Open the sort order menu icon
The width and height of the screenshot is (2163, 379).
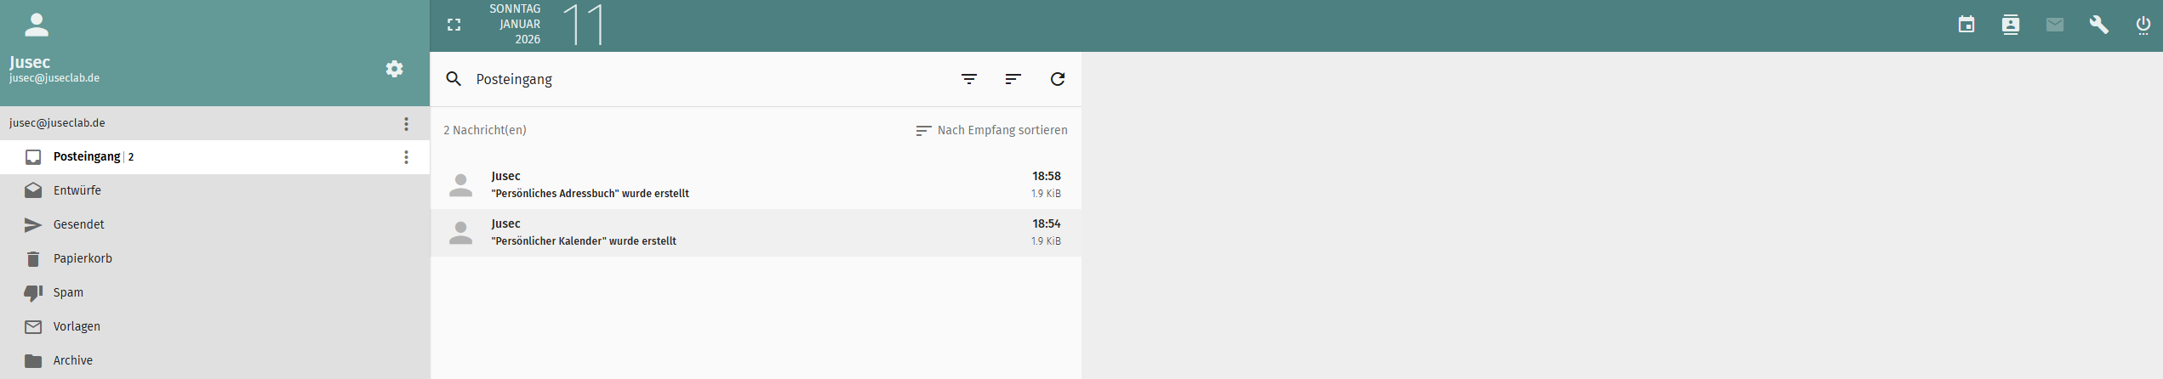pyautogui.click(x=1013, y=79)
